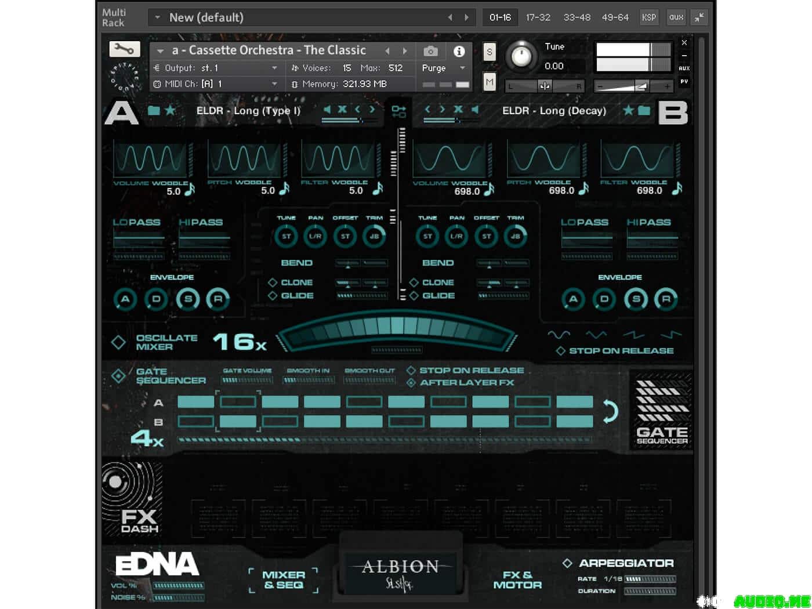The image size is (812, 609).
Task: Open the wrench edit mode icon
Action: click(x=125, y=50)
